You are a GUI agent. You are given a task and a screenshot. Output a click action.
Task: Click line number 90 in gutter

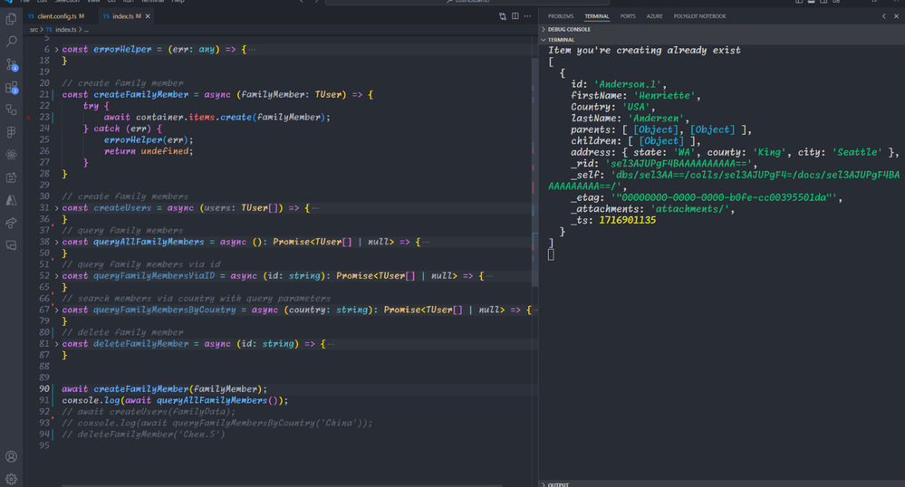tap(44, 389)
